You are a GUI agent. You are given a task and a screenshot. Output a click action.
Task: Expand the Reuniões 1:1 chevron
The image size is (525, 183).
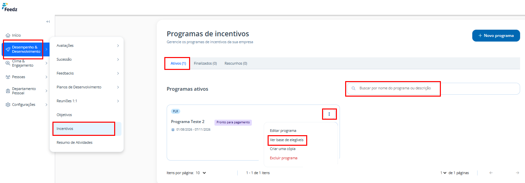118,101
